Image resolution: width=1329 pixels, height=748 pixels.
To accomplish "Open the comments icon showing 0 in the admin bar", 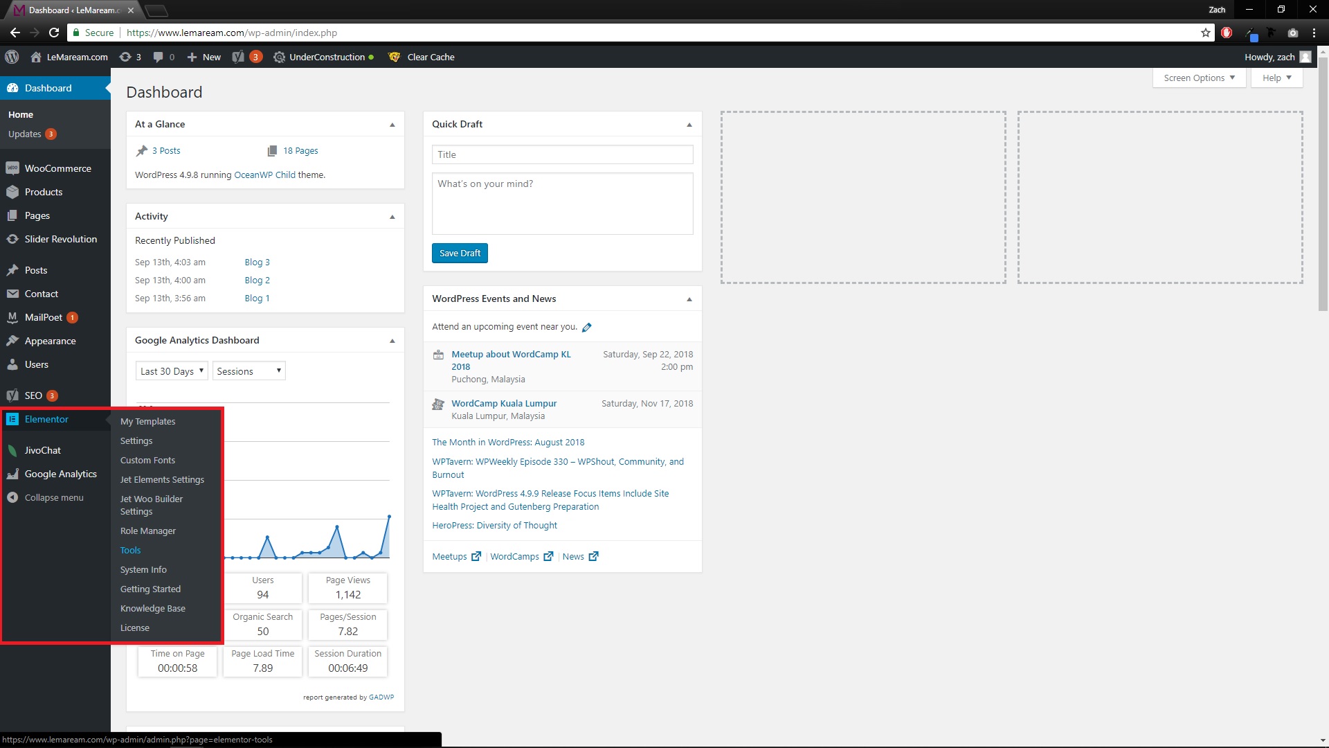I will 164,57.
